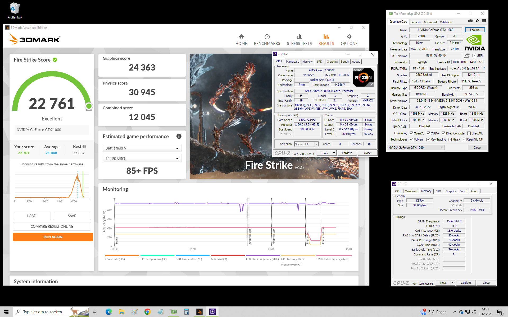Toggle PhysX checkbox
The height and width of the screenshot is (317, 508).
coord(450,139)
